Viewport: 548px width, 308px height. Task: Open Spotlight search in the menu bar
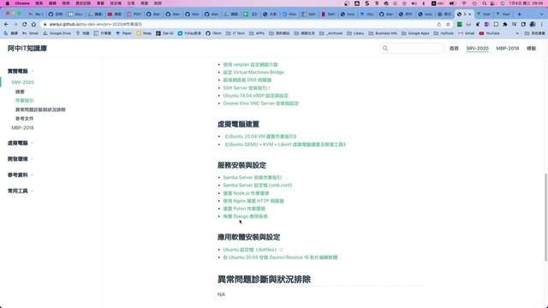pyautogui.click(x=485, y=3)
